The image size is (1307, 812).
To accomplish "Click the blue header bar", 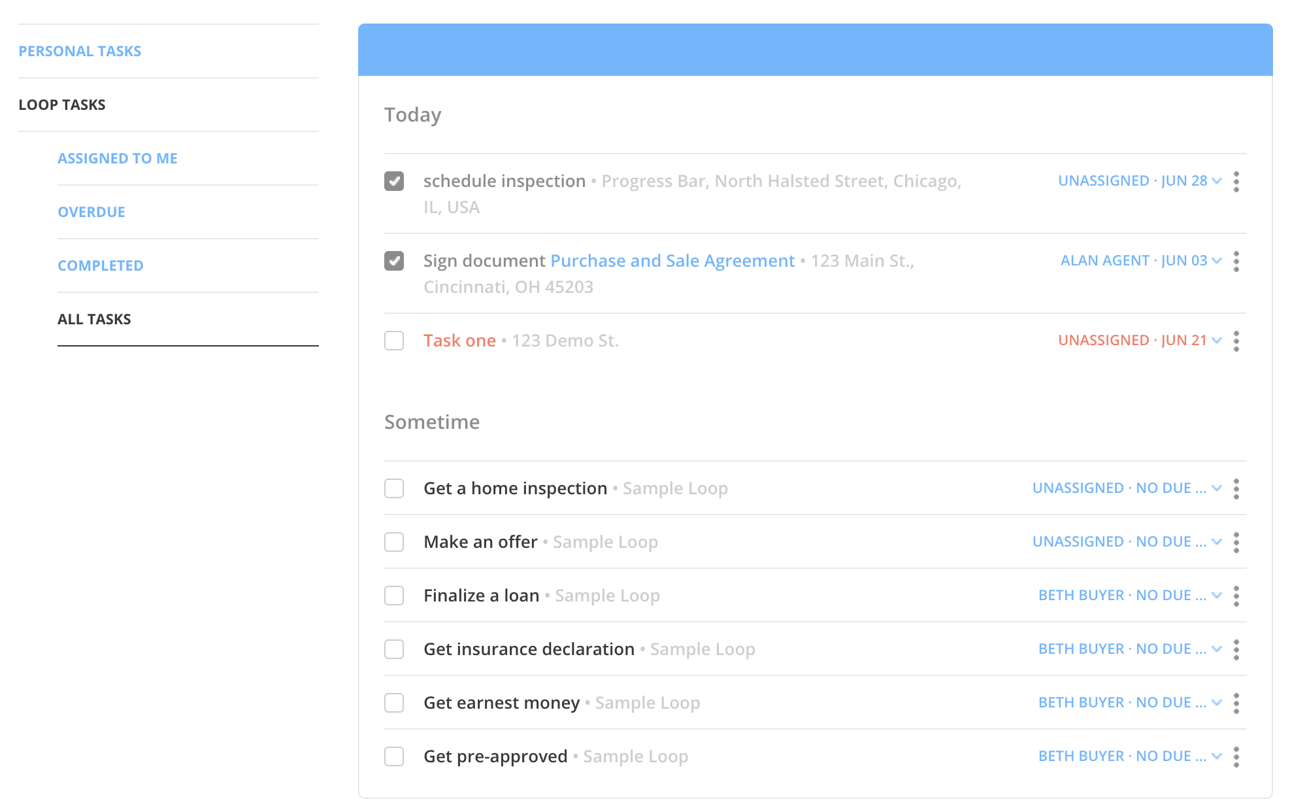I will coord(815,50).
